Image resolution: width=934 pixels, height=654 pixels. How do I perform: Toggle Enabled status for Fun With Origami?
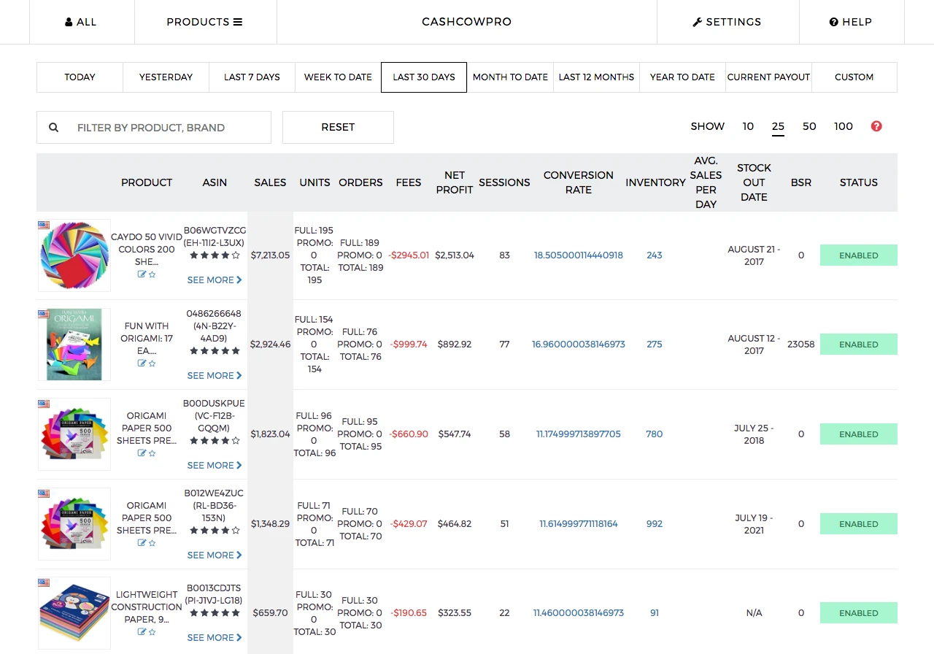pos(859,345)
